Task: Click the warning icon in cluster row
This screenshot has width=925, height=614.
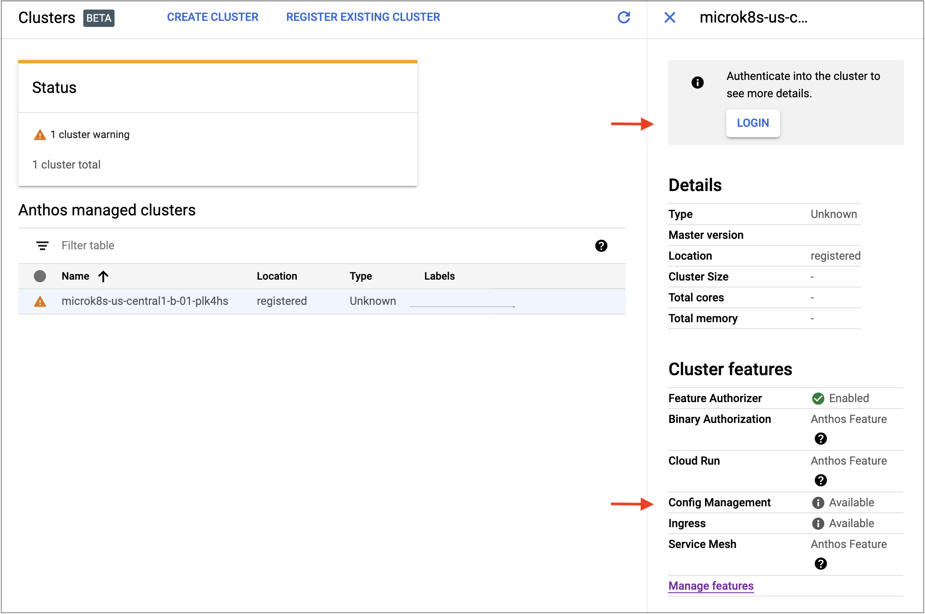Action: [40, 301]
